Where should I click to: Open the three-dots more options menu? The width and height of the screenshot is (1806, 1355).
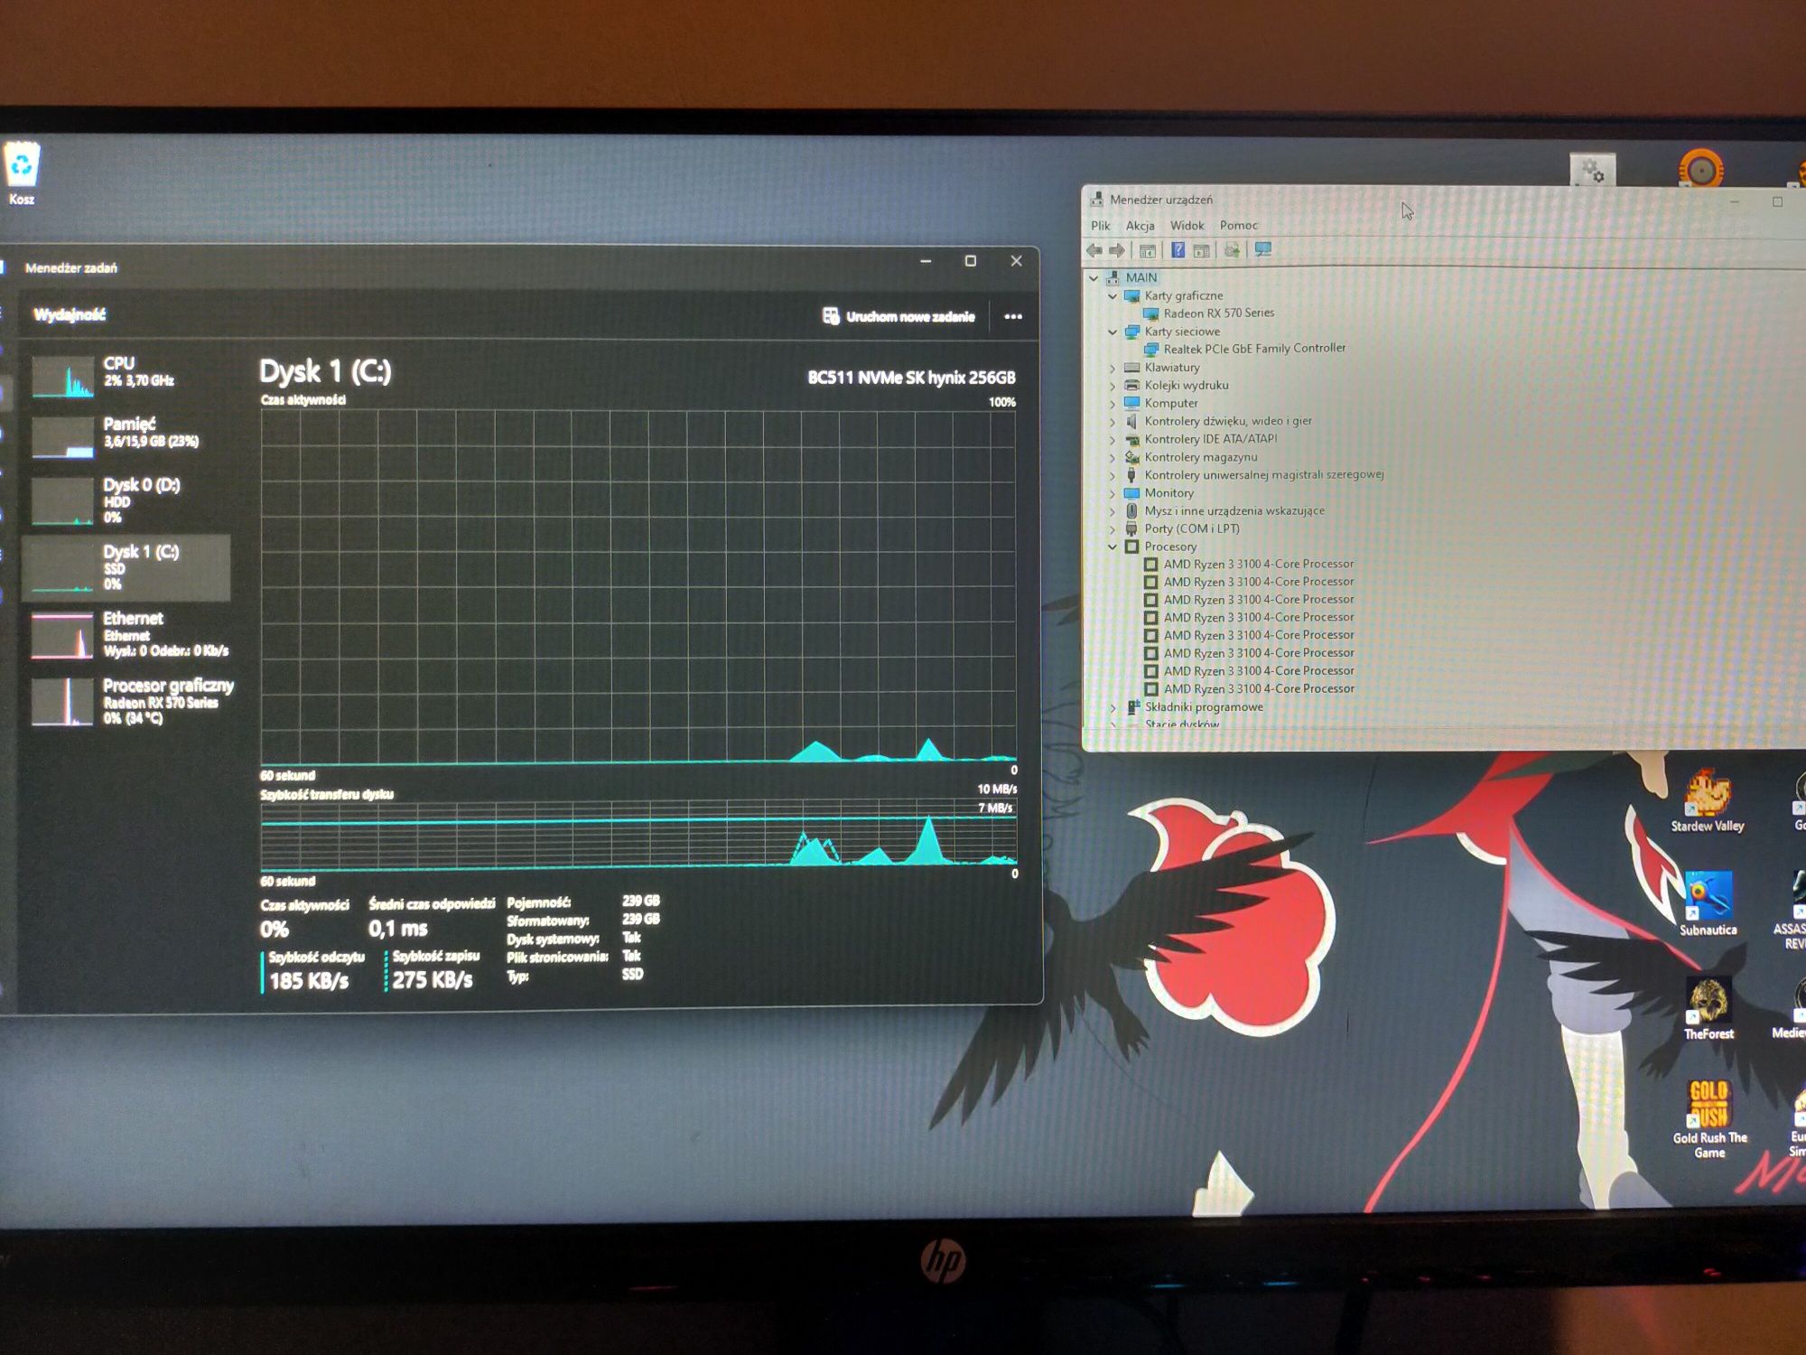1013,317
